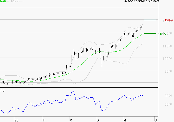This screenshot has width=174, height=122.
Task: Click the second M marker for May
Action: click(125, 120)
